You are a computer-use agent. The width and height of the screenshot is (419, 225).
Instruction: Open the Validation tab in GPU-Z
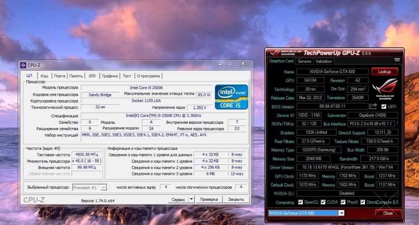click(x=323, y=61)
